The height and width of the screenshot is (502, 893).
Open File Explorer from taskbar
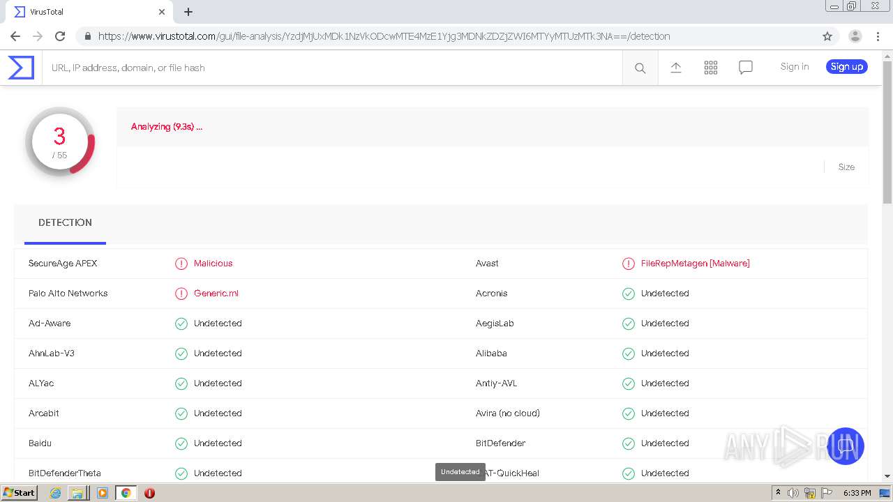pos(77,493)
